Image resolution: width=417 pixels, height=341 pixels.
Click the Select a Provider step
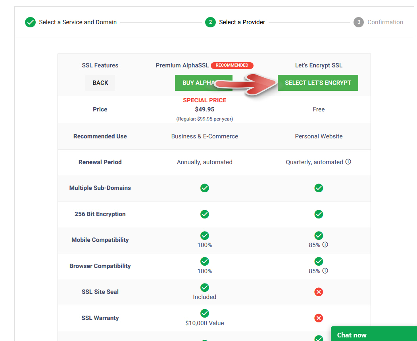[242, 22]
